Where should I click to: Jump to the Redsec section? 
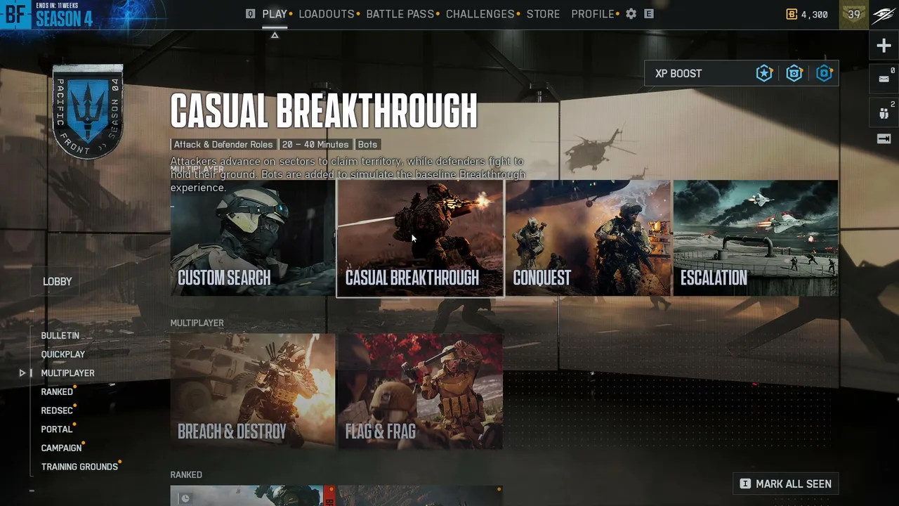57,410
